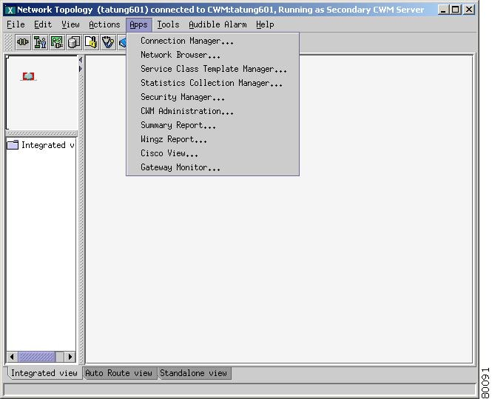492x399 pixels.
Task: Select Wingz Report menu entry
Action: 213,139
